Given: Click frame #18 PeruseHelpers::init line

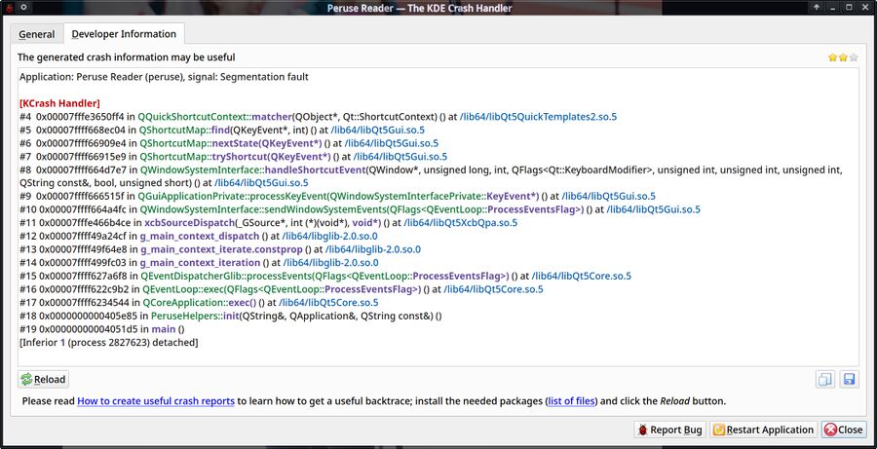Looking at the screenshot, I should click(230, 316).
